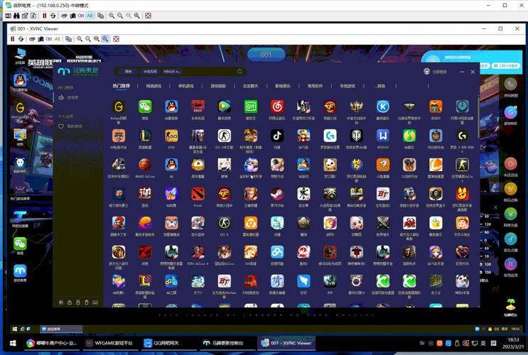Screen dimensions: 528x355
Task: Toggle the Ctrl key in XVNC Viewer toolbar
Action: click(49, 39)
